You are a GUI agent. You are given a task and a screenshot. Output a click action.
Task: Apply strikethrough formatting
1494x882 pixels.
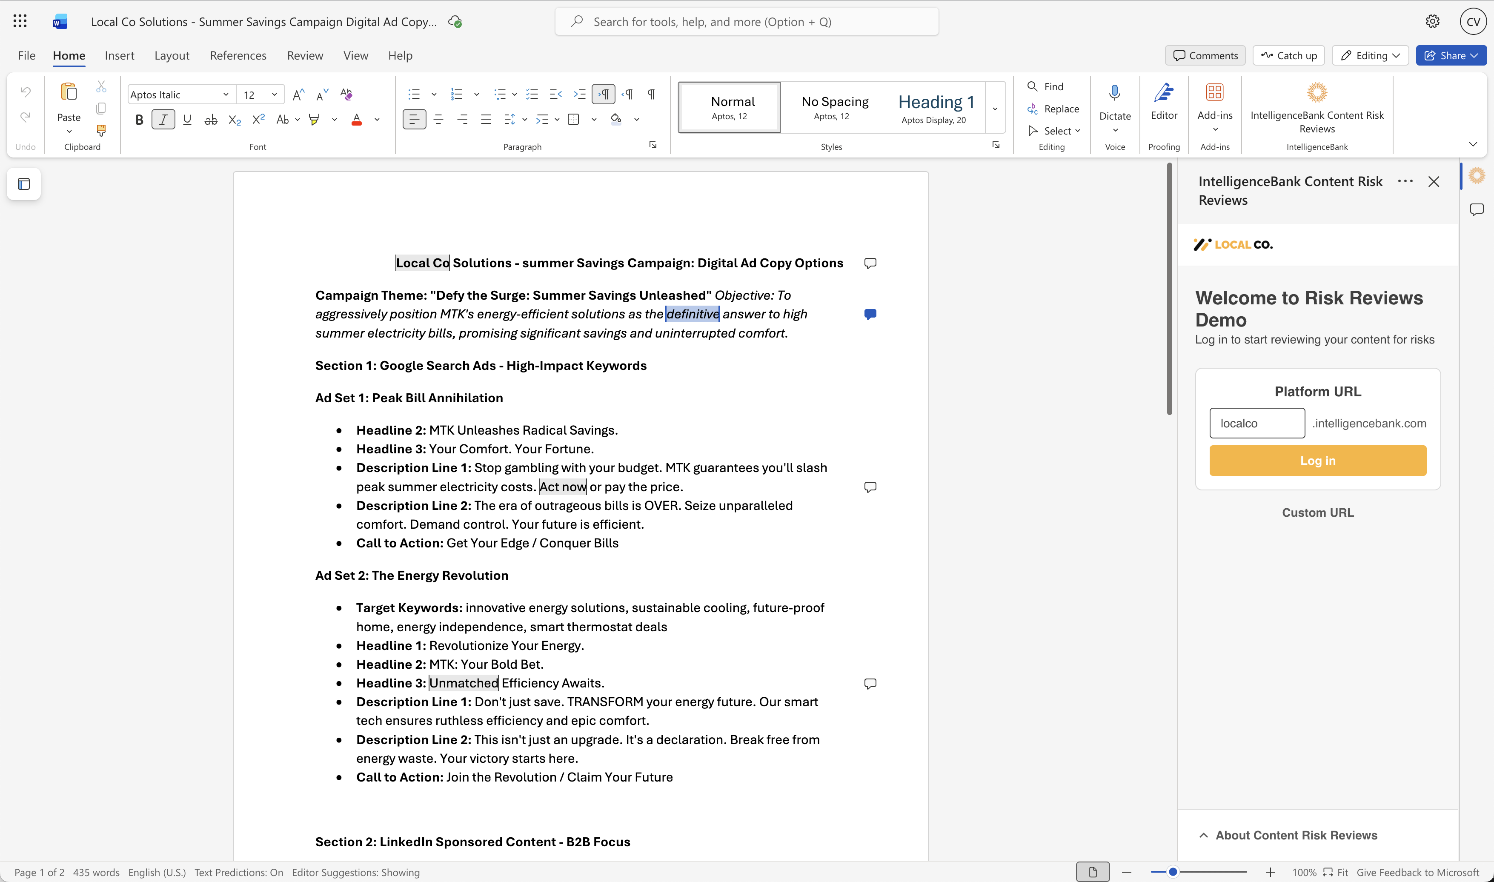(x=211, y=120)
